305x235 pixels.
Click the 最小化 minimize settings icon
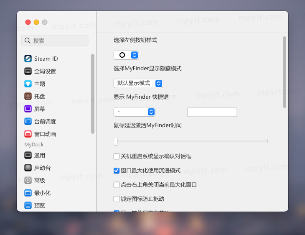[28, 193]
